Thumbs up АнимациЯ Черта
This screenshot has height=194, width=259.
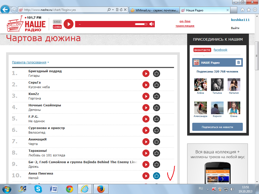pos(156,142)
